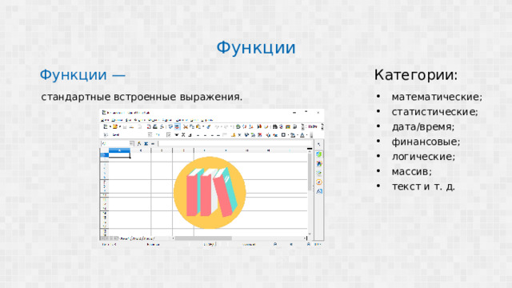Click the font color icon in the formatting toolbar
This screenshot has width=512, height=288.
click(302, 135)
